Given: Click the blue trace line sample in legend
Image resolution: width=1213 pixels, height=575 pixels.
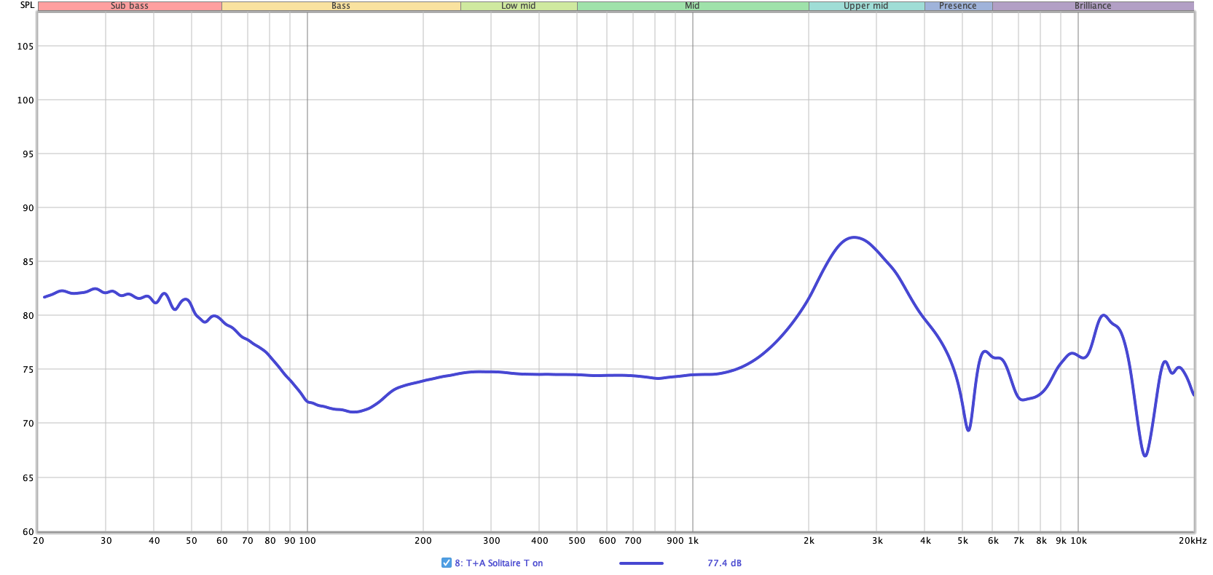Looking at the screenshot, I should 641,563.
